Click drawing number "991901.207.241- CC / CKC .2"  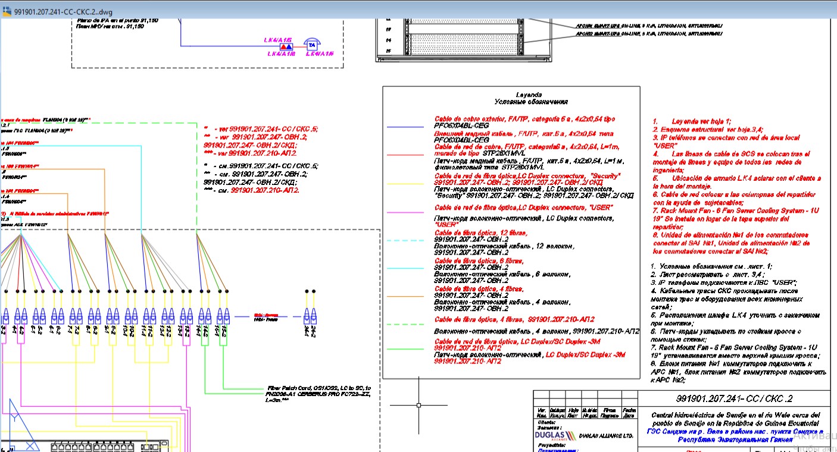coord(734,398)
